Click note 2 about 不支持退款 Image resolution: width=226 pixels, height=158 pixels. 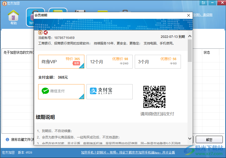[x=78, y=137]
